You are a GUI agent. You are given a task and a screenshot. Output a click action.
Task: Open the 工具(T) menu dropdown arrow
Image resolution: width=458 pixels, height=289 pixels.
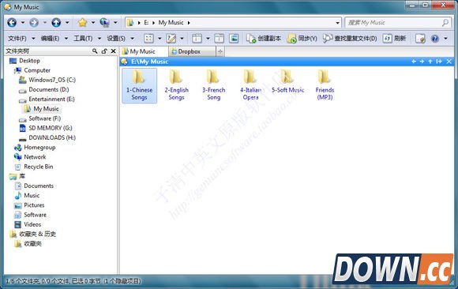(x=99, y=38)
